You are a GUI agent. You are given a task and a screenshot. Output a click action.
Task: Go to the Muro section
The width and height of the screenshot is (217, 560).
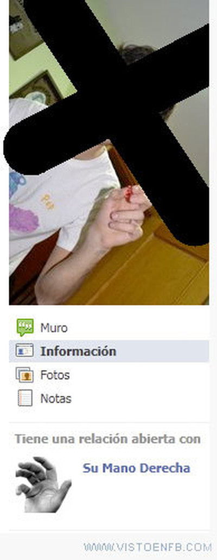point(54,328)
